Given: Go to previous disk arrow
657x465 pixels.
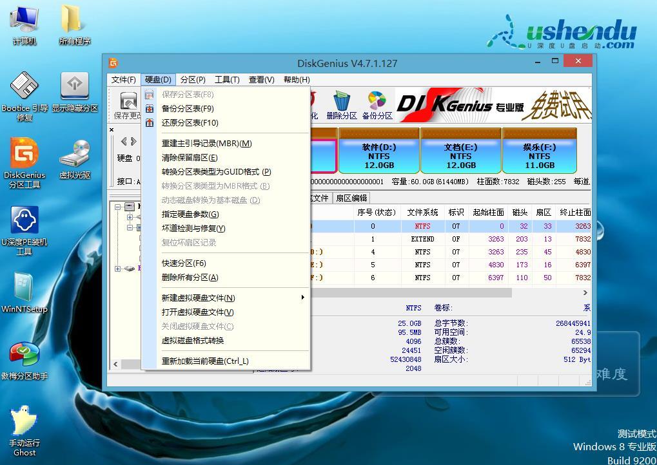Looking at the screenshot, I should pyautogui.click(x=124, y=142).
